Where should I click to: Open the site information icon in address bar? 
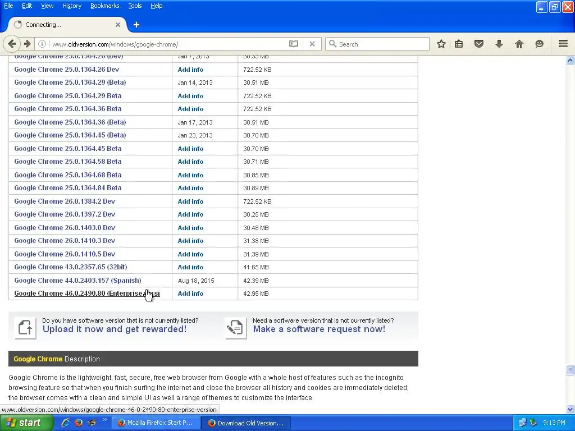pos(42,44)
